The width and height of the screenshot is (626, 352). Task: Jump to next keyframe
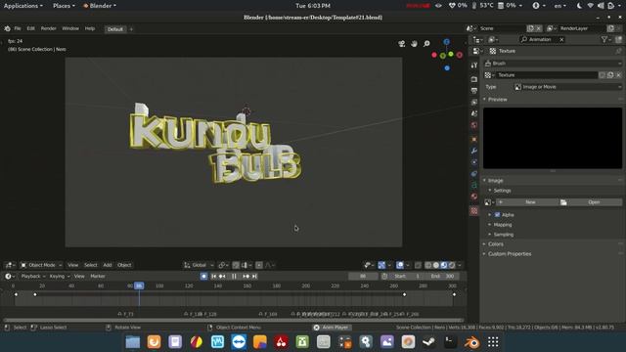(246, 276)
